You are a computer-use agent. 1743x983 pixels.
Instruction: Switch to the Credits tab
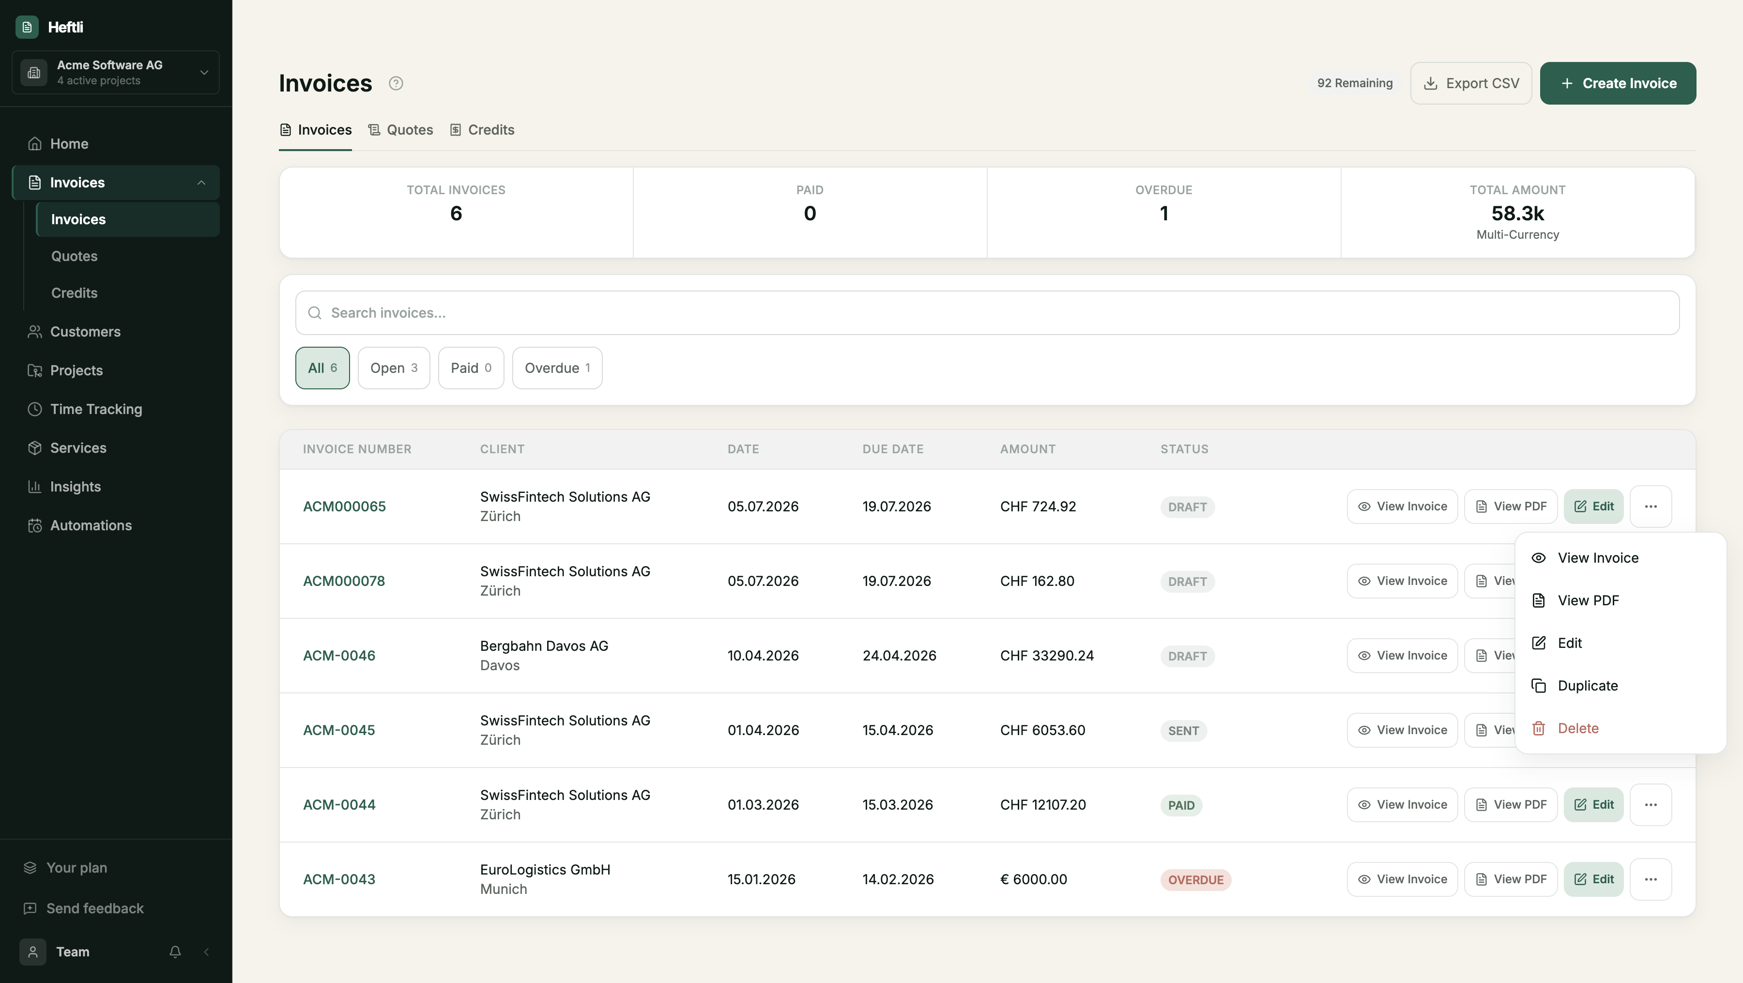point(482,130)
